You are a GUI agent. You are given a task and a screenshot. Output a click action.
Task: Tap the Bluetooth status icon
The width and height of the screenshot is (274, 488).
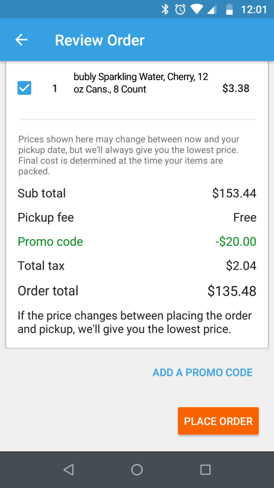coord(165,10)
